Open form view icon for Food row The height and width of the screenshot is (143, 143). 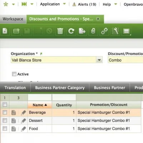pos(14,129)
